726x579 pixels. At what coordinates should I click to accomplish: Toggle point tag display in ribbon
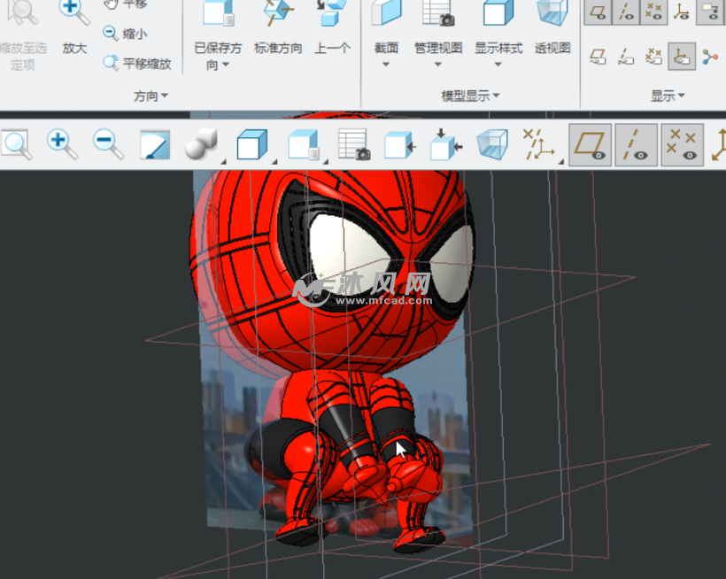coord(653,57)
